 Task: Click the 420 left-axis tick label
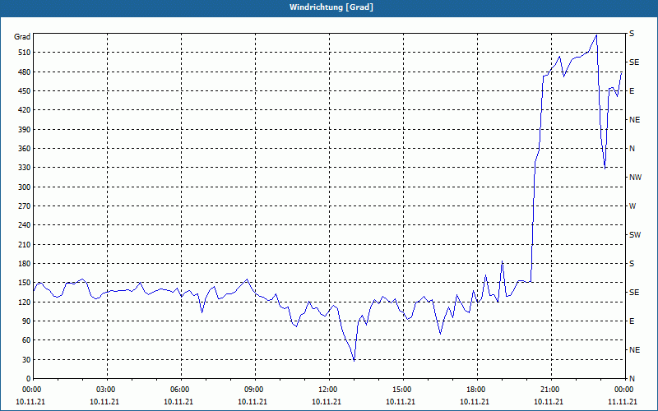point(24,110)
